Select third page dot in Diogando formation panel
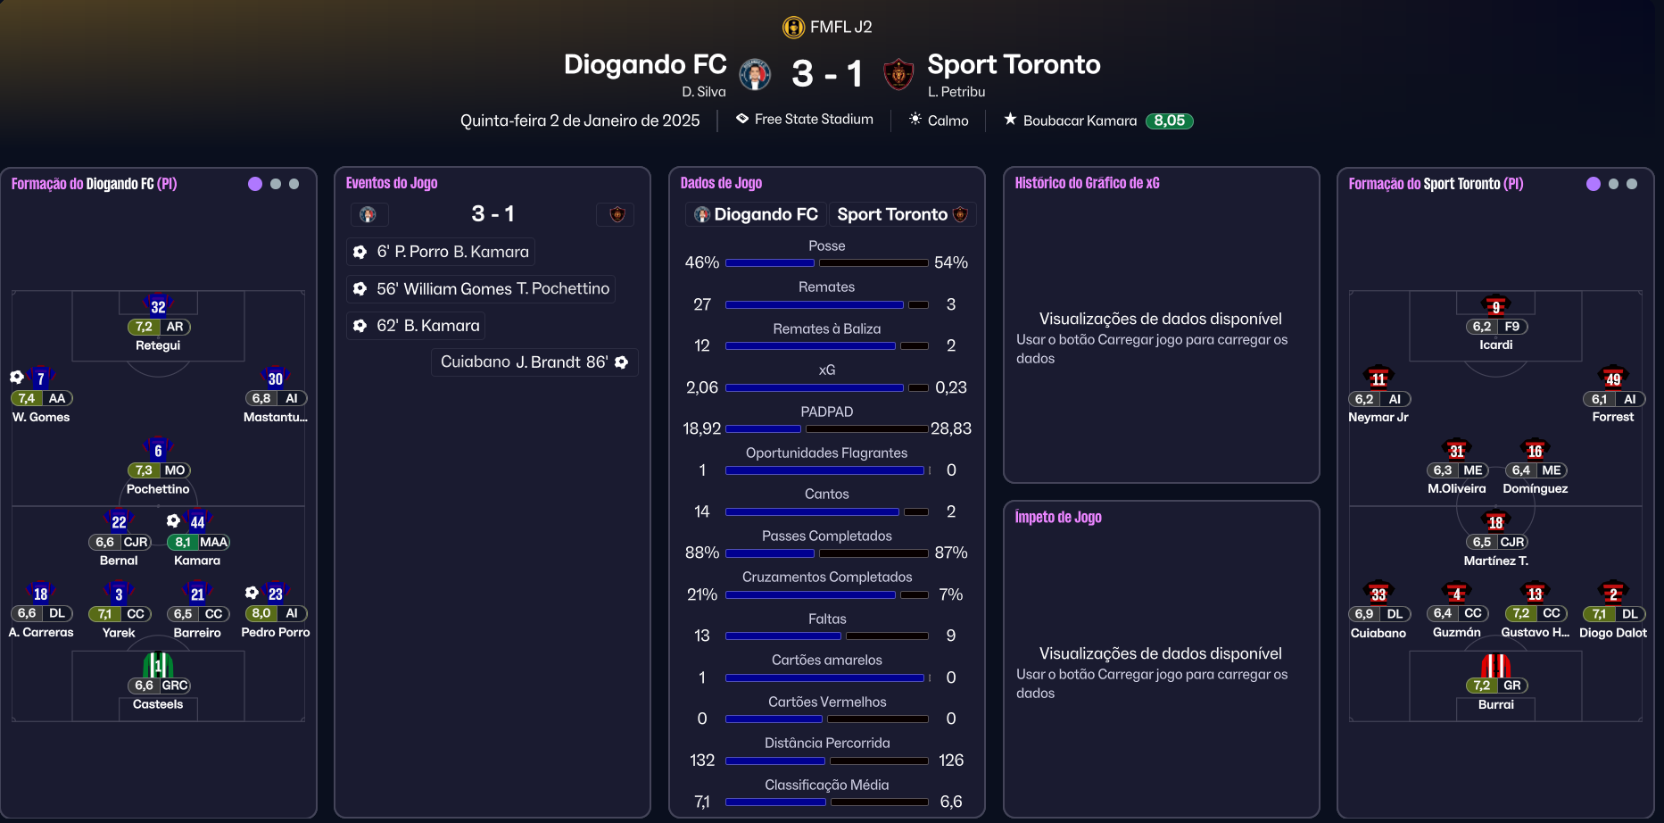 [294, 184]
